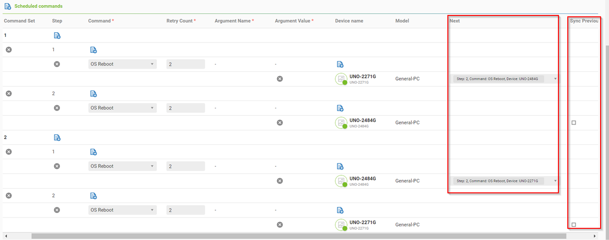The image size is (609, 240).
Task: Click the Scheduled commands add icon at top
Action: pyautogui.click(x=7, y=7)
